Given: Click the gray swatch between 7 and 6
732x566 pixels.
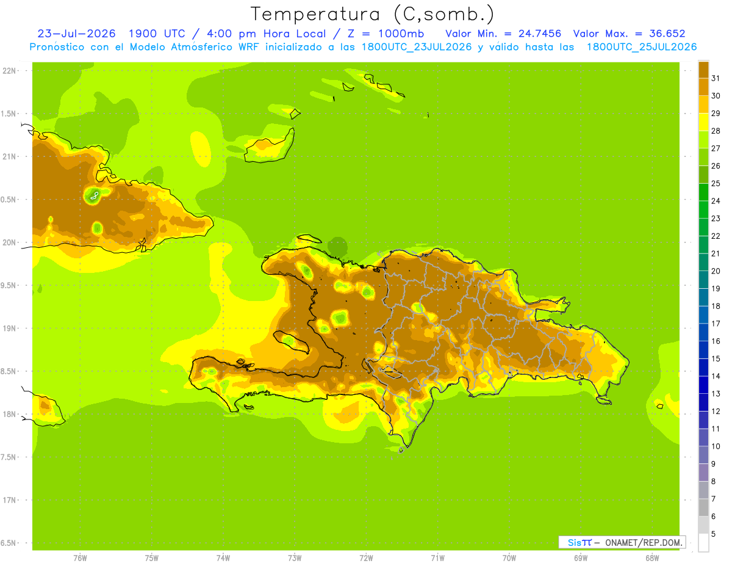Looking at the screenshot, I should click(703, 507).
